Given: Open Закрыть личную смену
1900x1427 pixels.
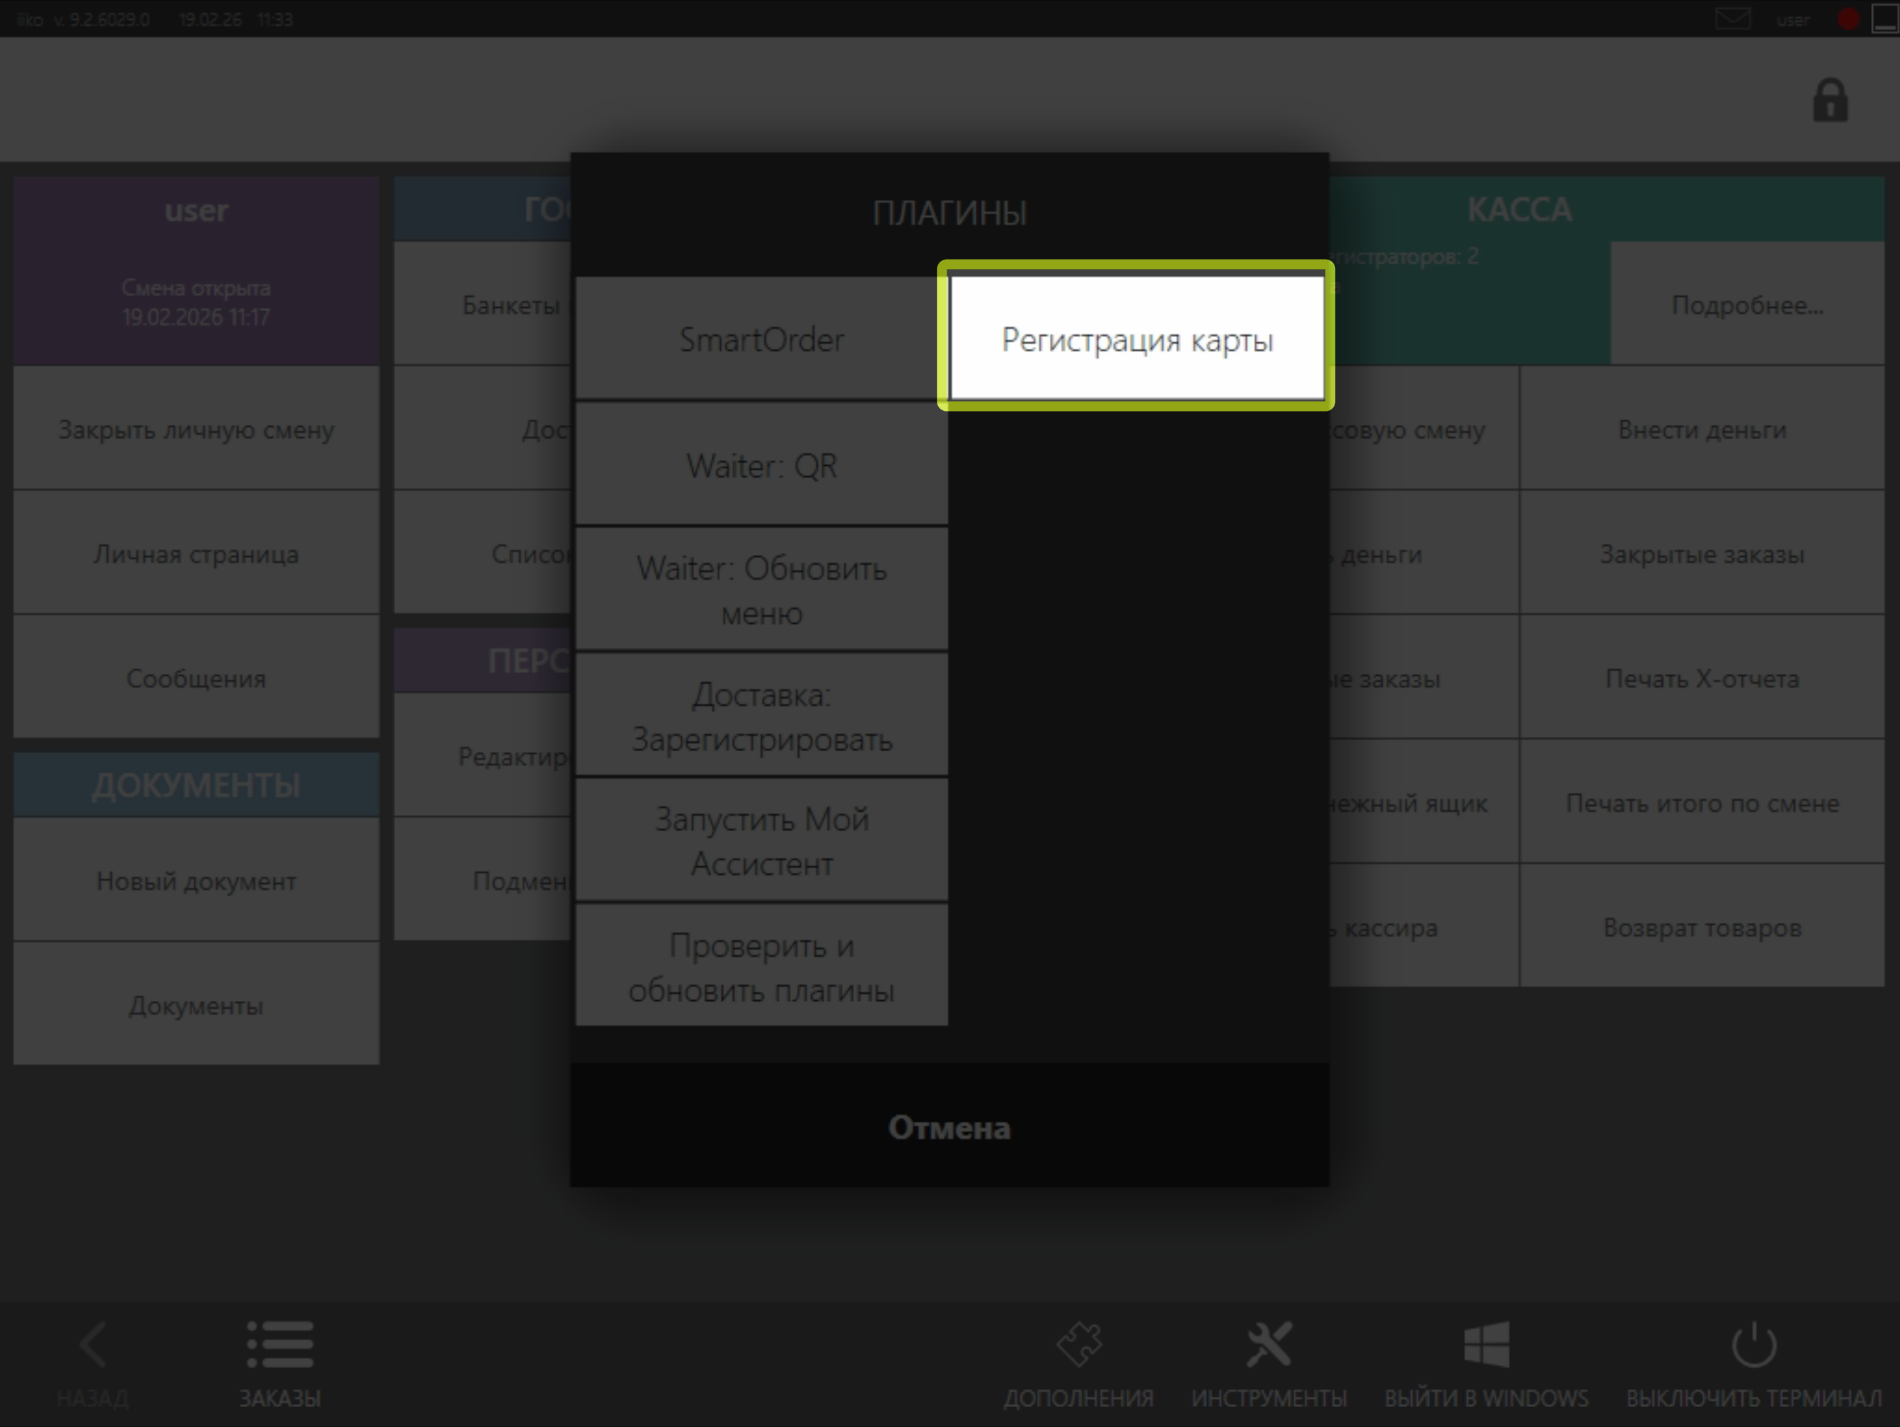Looking at the screenshot, I should pos(196,429).
